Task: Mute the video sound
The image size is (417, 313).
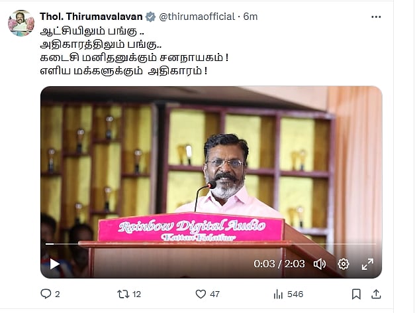Action: point(320,264)
